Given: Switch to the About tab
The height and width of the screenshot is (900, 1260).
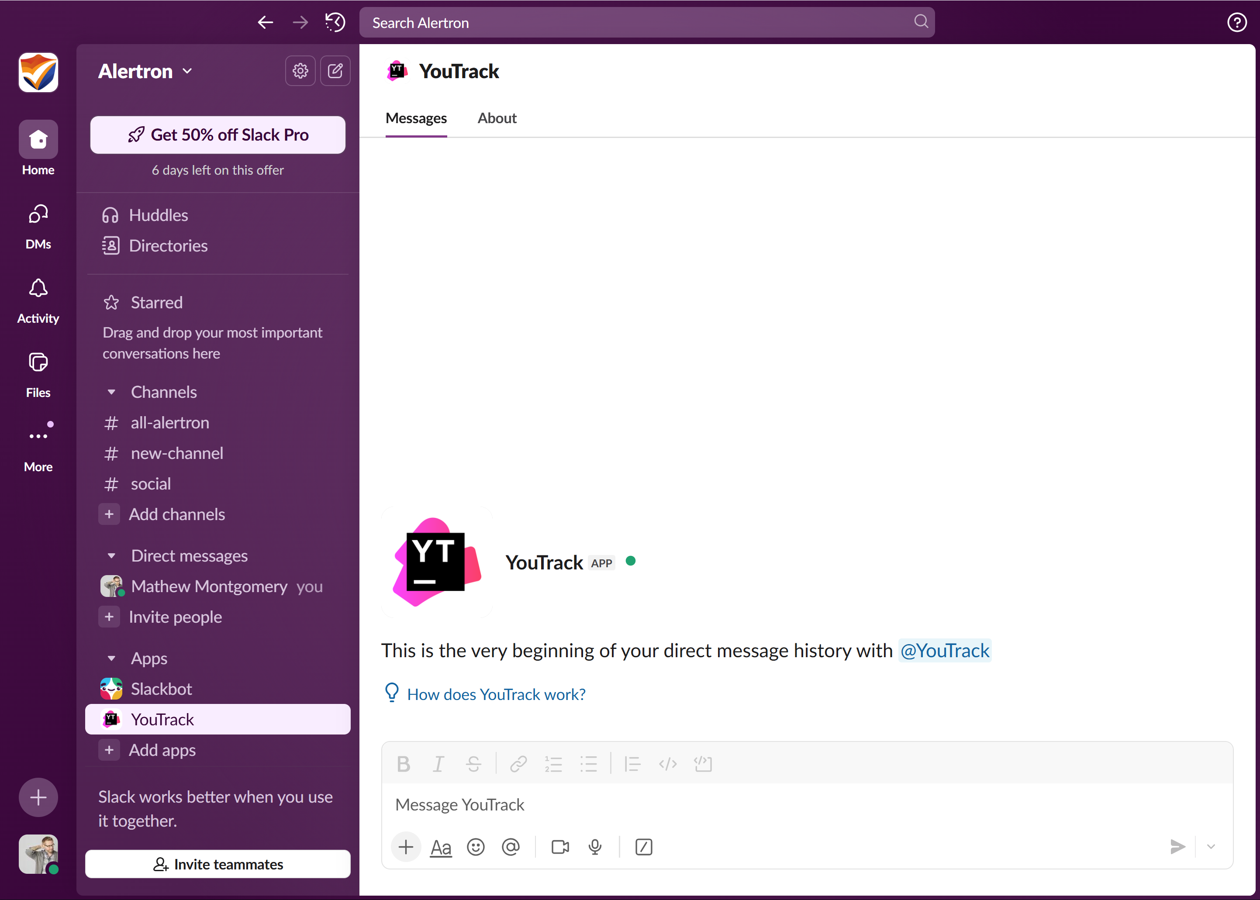Looking at the screenshot, I should [497, 118].
